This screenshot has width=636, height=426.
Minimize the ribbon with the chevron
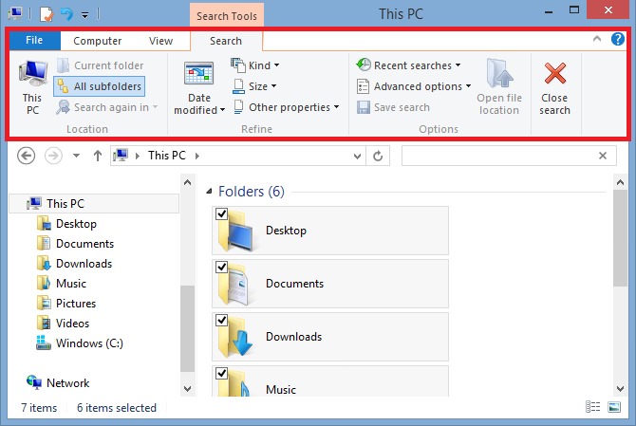coord(597,39)
